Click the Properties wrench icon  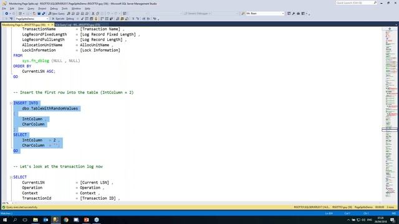coord(294,14)
